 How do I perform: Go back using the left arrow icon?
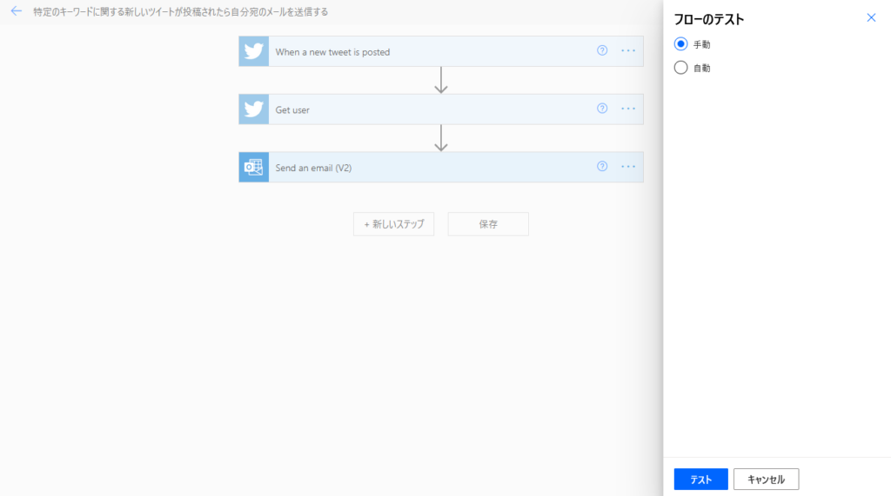click(x=16, y=11)
